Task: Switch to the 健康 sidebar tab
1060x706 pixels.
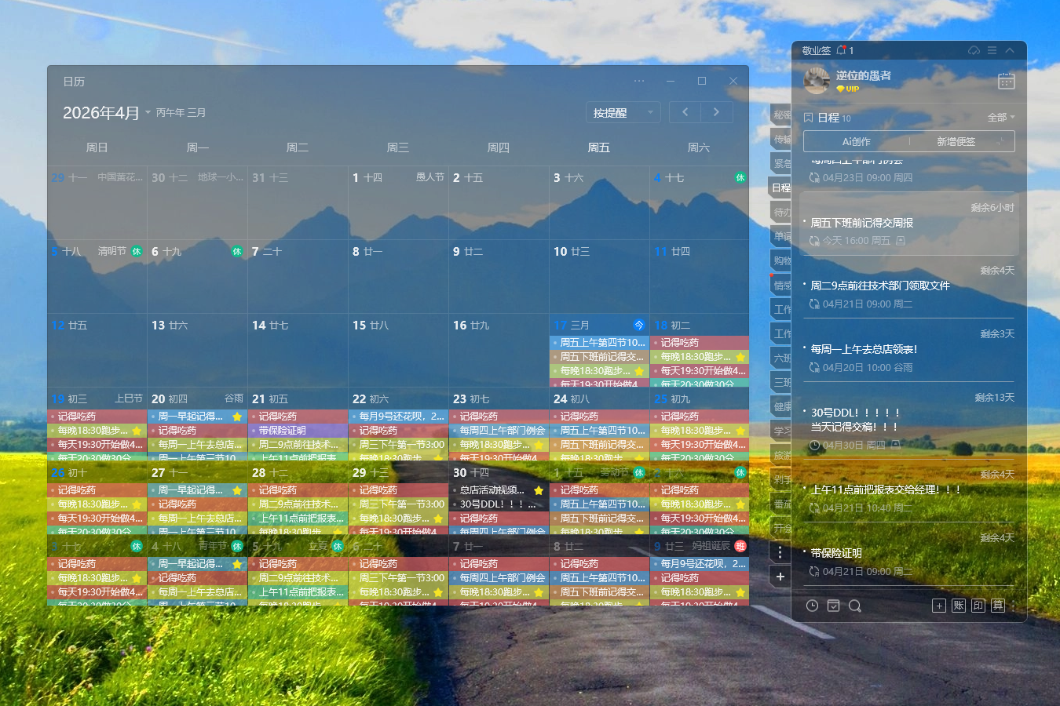Action: point(782,406)
